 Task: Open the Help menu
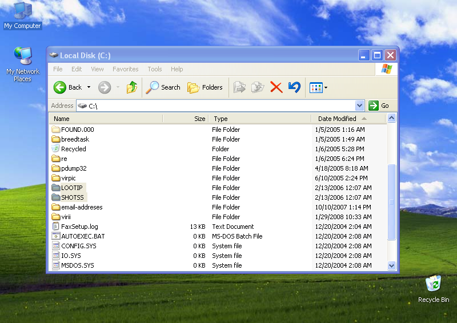177,69
